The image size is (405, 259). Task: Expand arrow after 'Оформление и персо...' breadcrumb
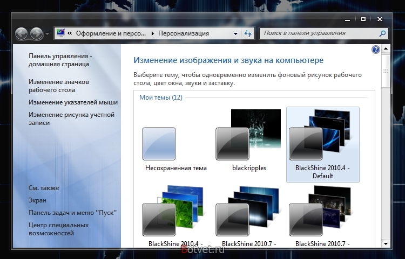(x=153, y=33)
